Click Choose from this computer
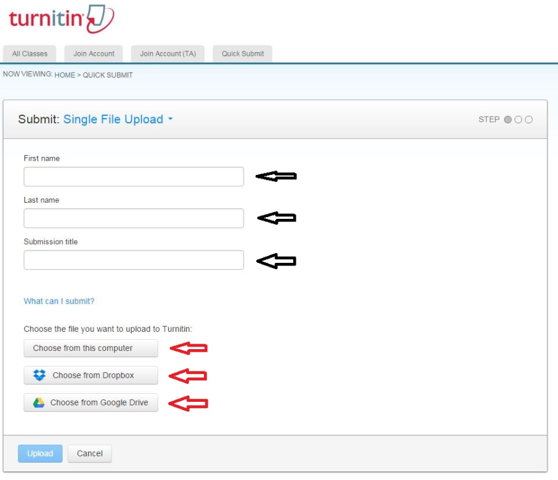This screenshot has width=558, height=480. [x=91, y=348]
